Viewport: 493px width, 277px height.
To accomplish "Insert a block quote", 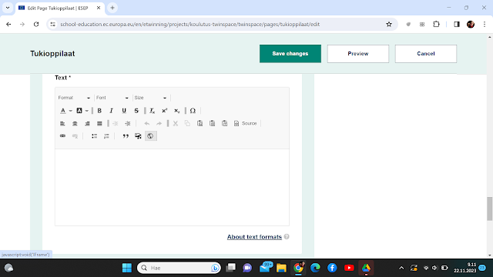I will [x=126, y=136].
